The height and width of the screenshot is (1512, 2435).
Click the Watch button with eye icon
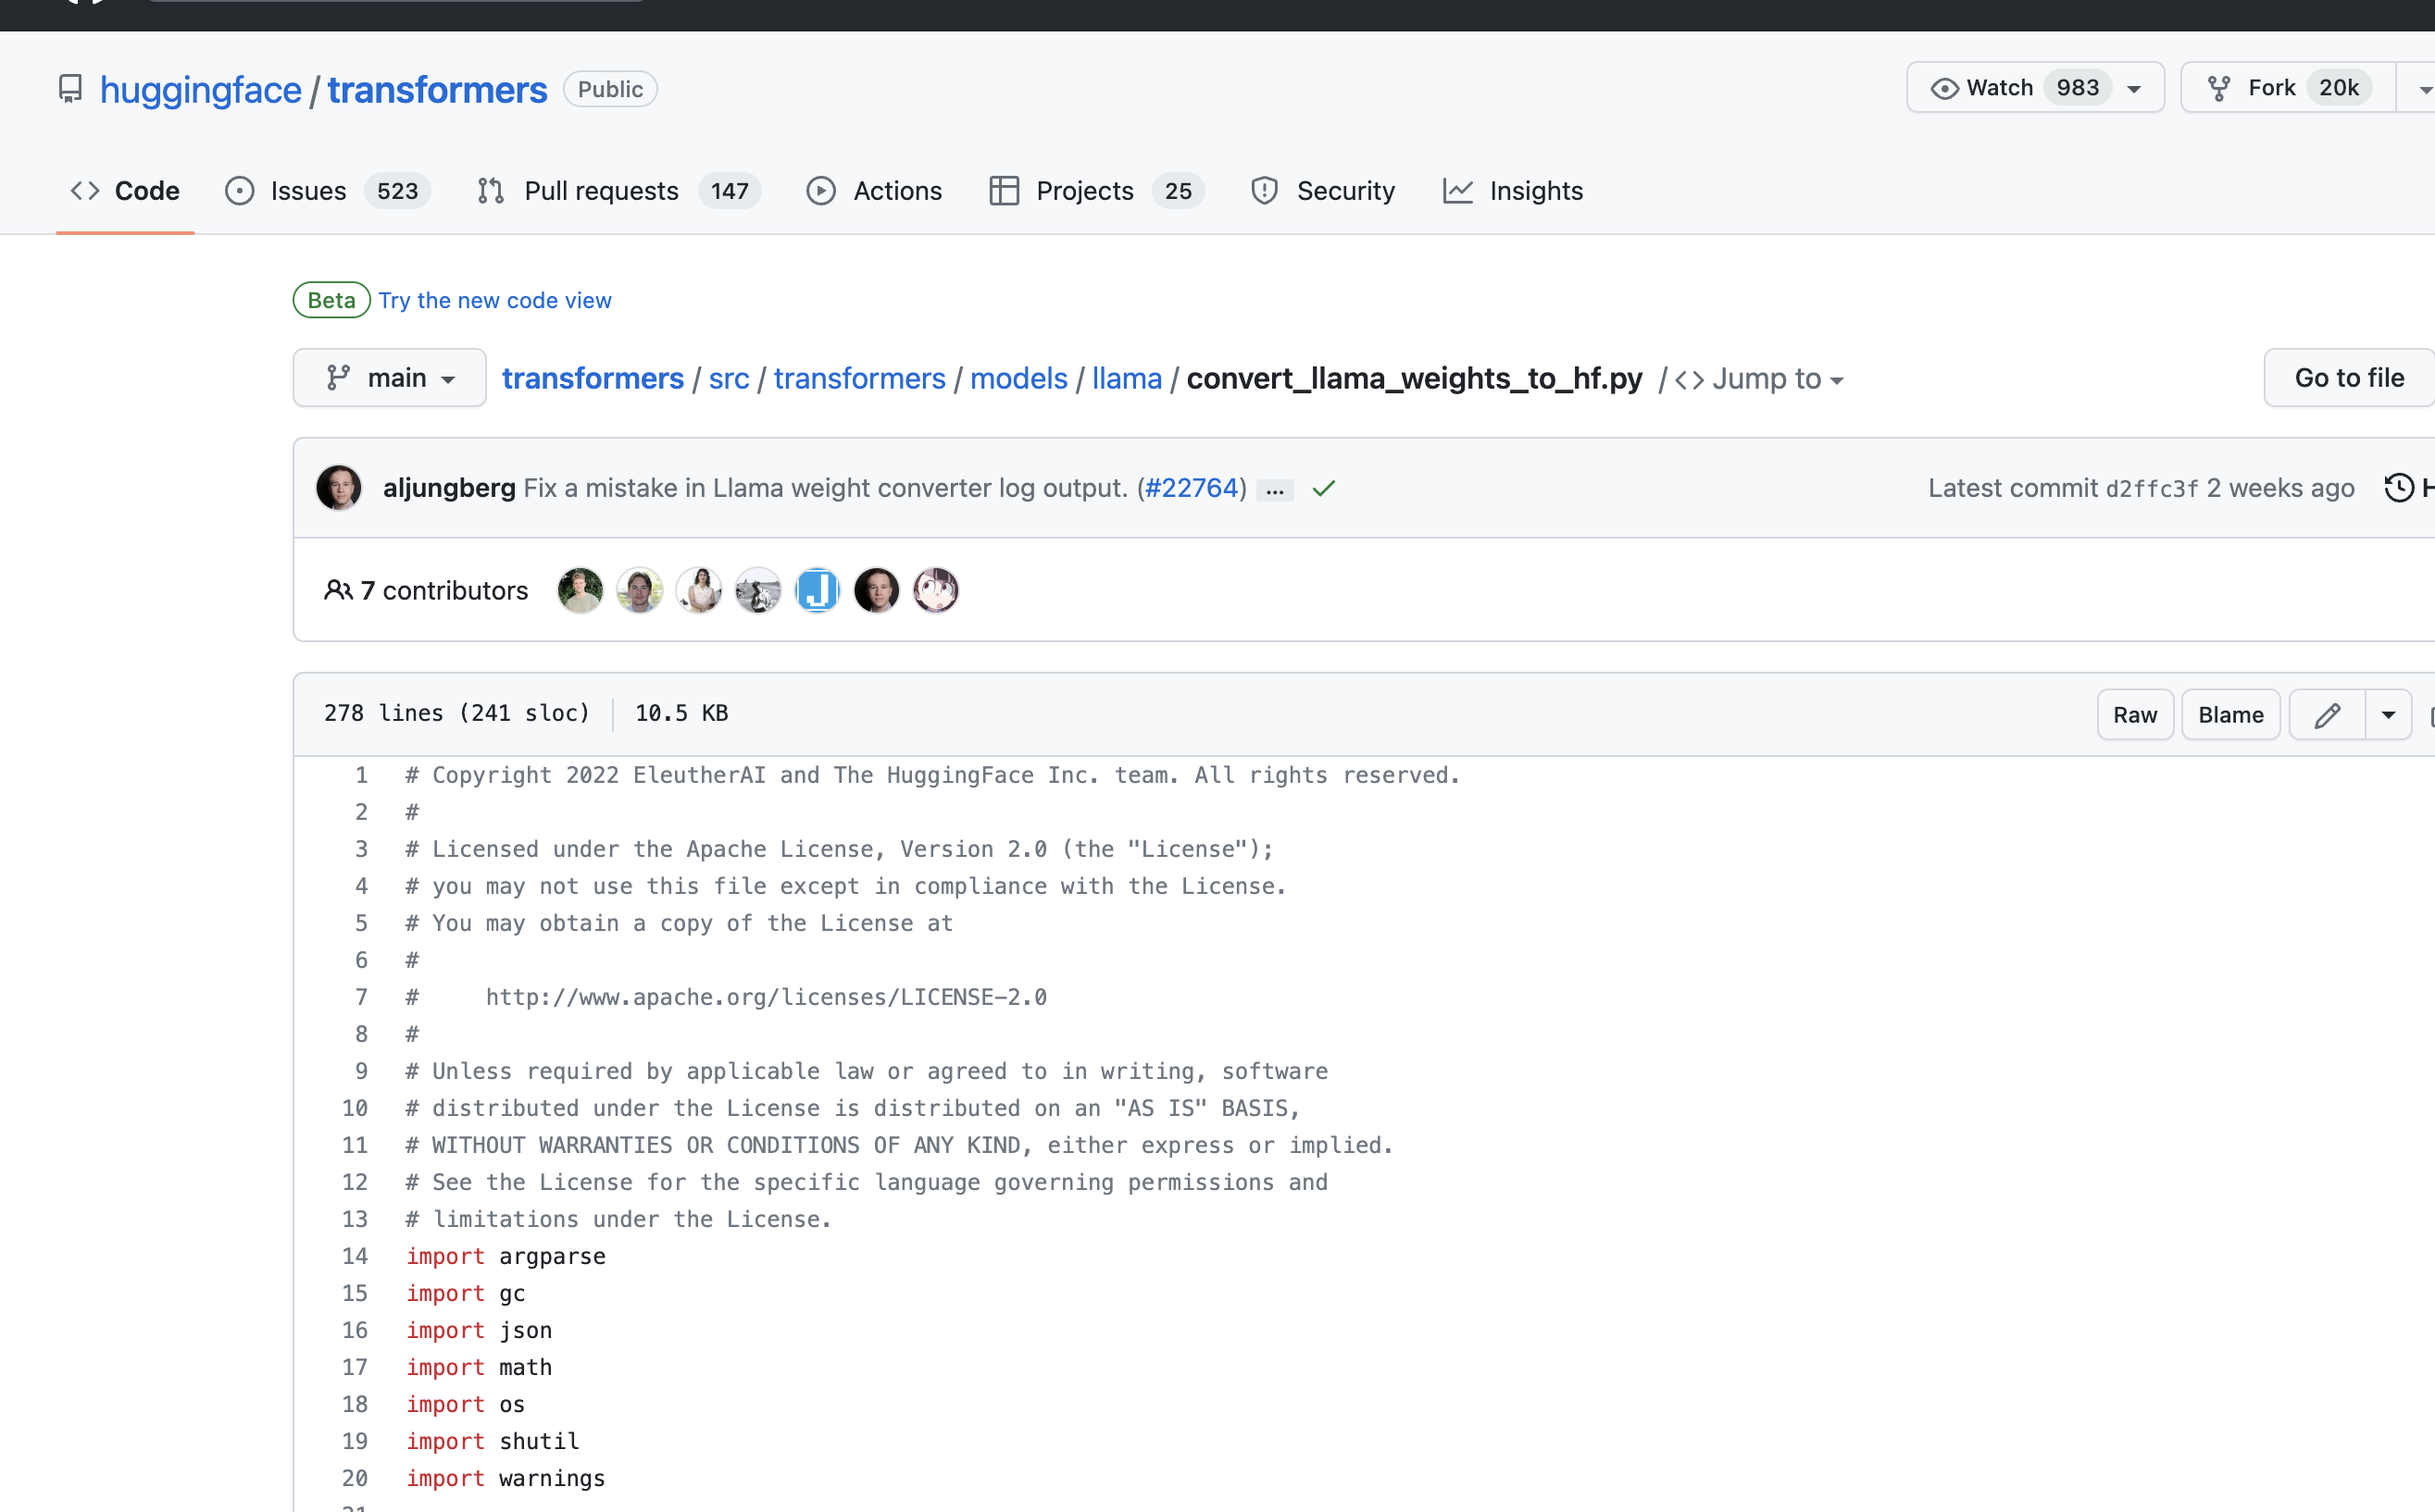1986,88
